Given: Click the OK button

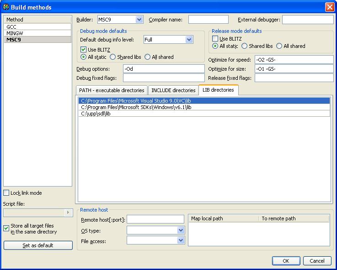Looking at the screenshot, I should (286, 261).
